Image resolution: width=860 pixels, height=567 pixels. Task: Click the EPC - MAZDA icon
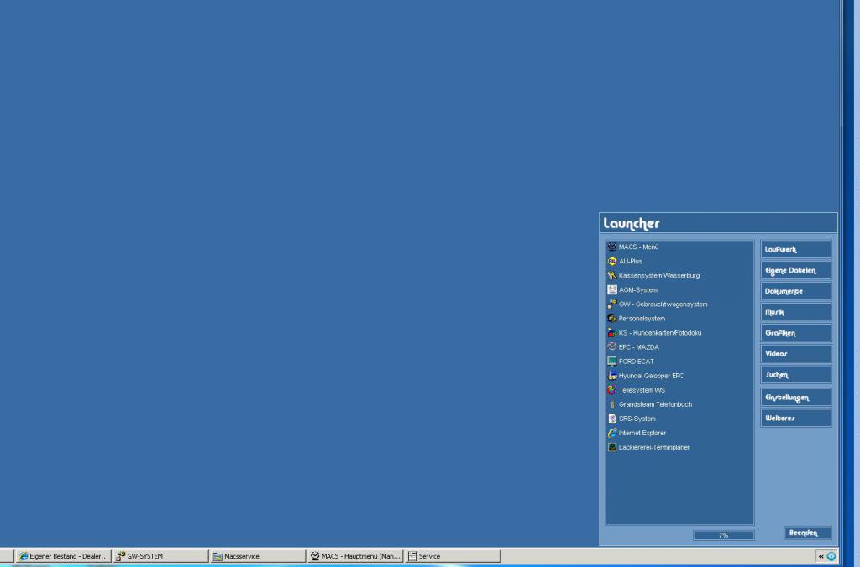coord(612,346)
